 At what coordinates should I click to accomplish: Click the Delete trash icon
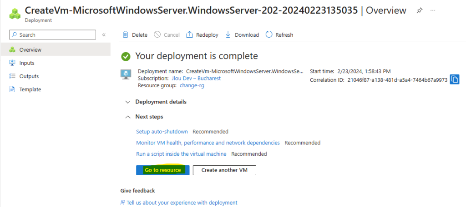click(126, 34)
